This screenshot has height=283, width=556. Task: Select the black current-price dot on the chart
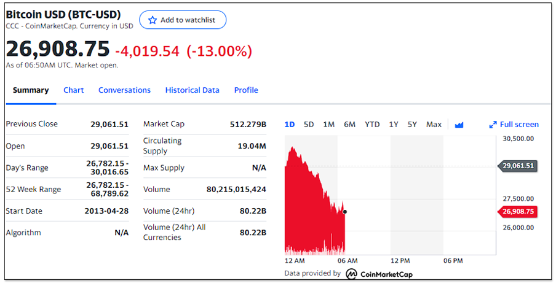tap(345, 212)
